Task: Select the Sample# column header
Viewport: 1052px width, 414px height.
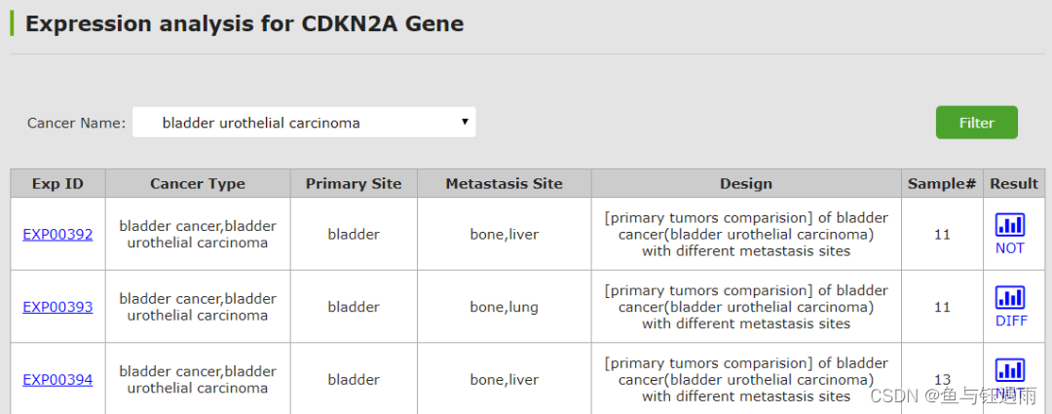Action: [x=942, y=183]
